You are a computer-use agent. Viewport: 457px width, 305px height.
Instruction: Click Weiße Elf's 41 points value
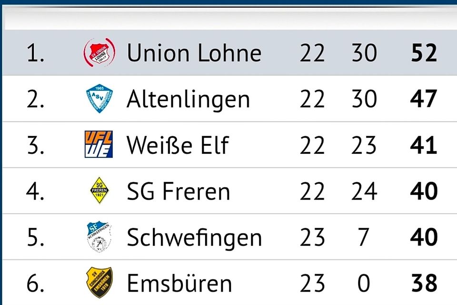(x=424, y=145)
